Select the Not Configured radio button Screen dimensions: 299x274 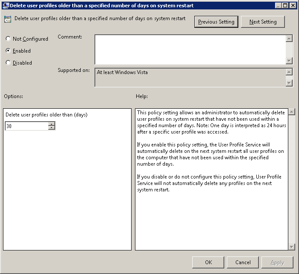point(8,39)
